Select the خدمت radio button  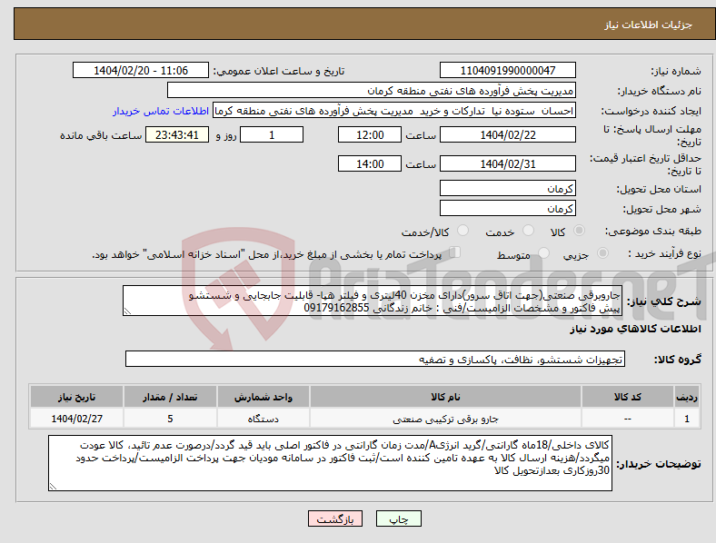[x=528, y=231]
